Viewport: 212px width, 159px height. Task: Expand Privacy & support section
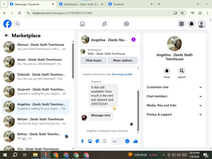point(174,114)
